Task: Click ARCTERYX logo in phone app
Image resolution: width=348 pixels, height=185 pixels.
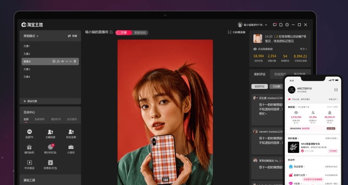Action: click(291, 90)
